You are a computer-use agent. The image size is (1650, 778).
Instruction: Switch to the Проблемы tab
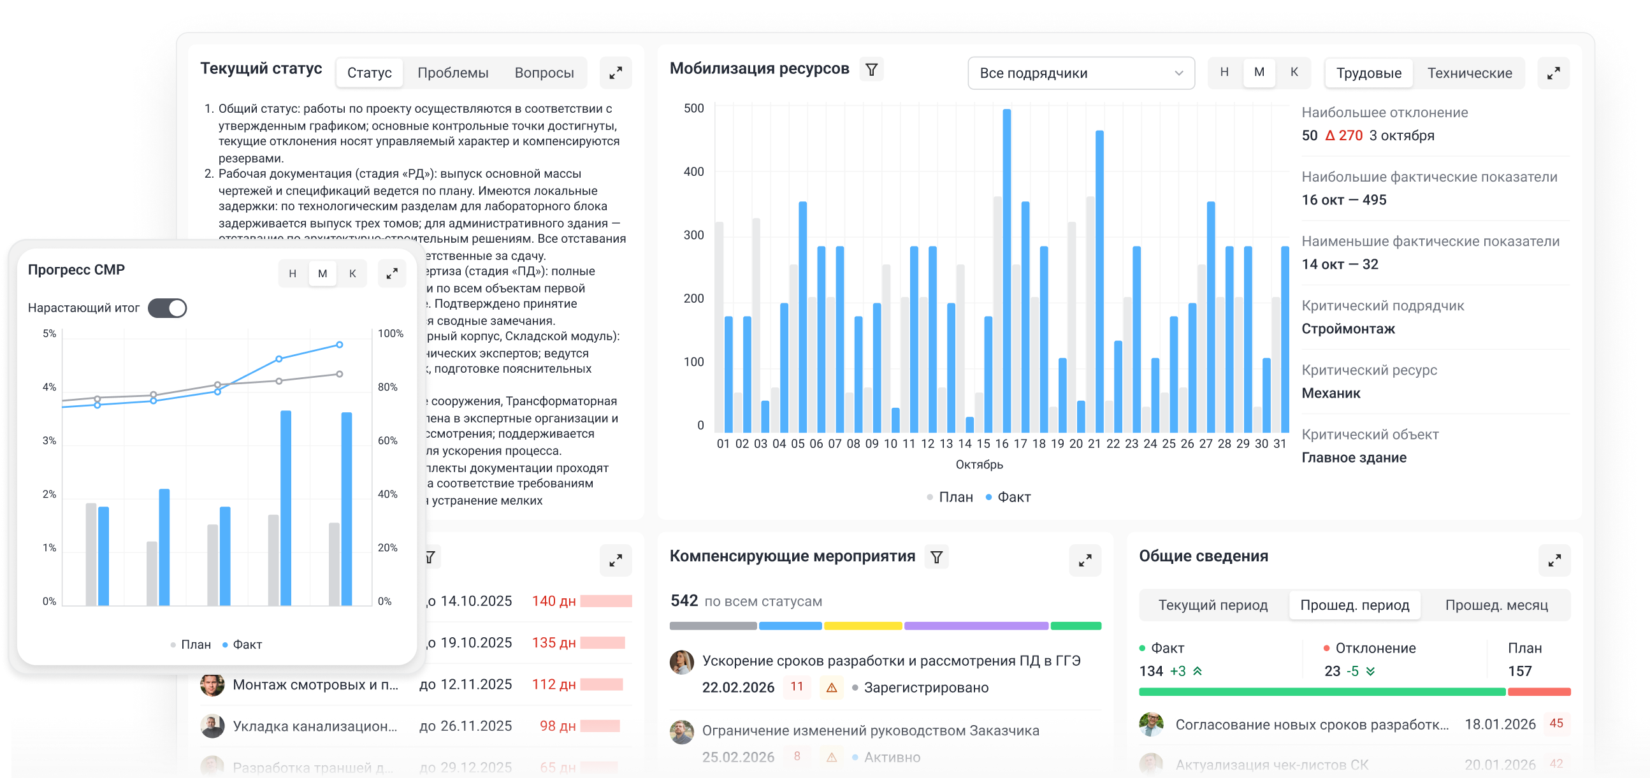coord(452,73)
